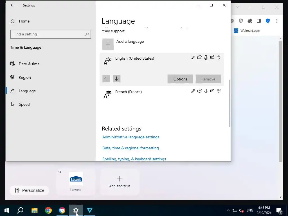
Task: Move English down with the down arrow
Action: (x=116, y=79)
